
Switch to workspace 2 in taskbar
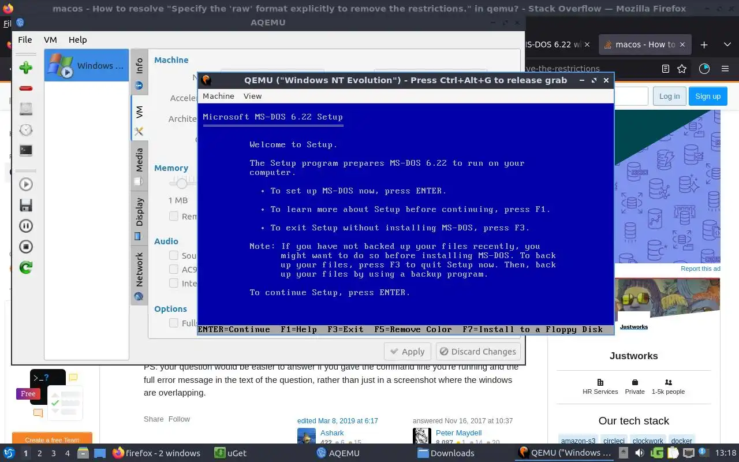(x=39, y=453)
